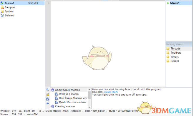
Task: Click the Quick Macros window page icon
Action: [56, 102]
